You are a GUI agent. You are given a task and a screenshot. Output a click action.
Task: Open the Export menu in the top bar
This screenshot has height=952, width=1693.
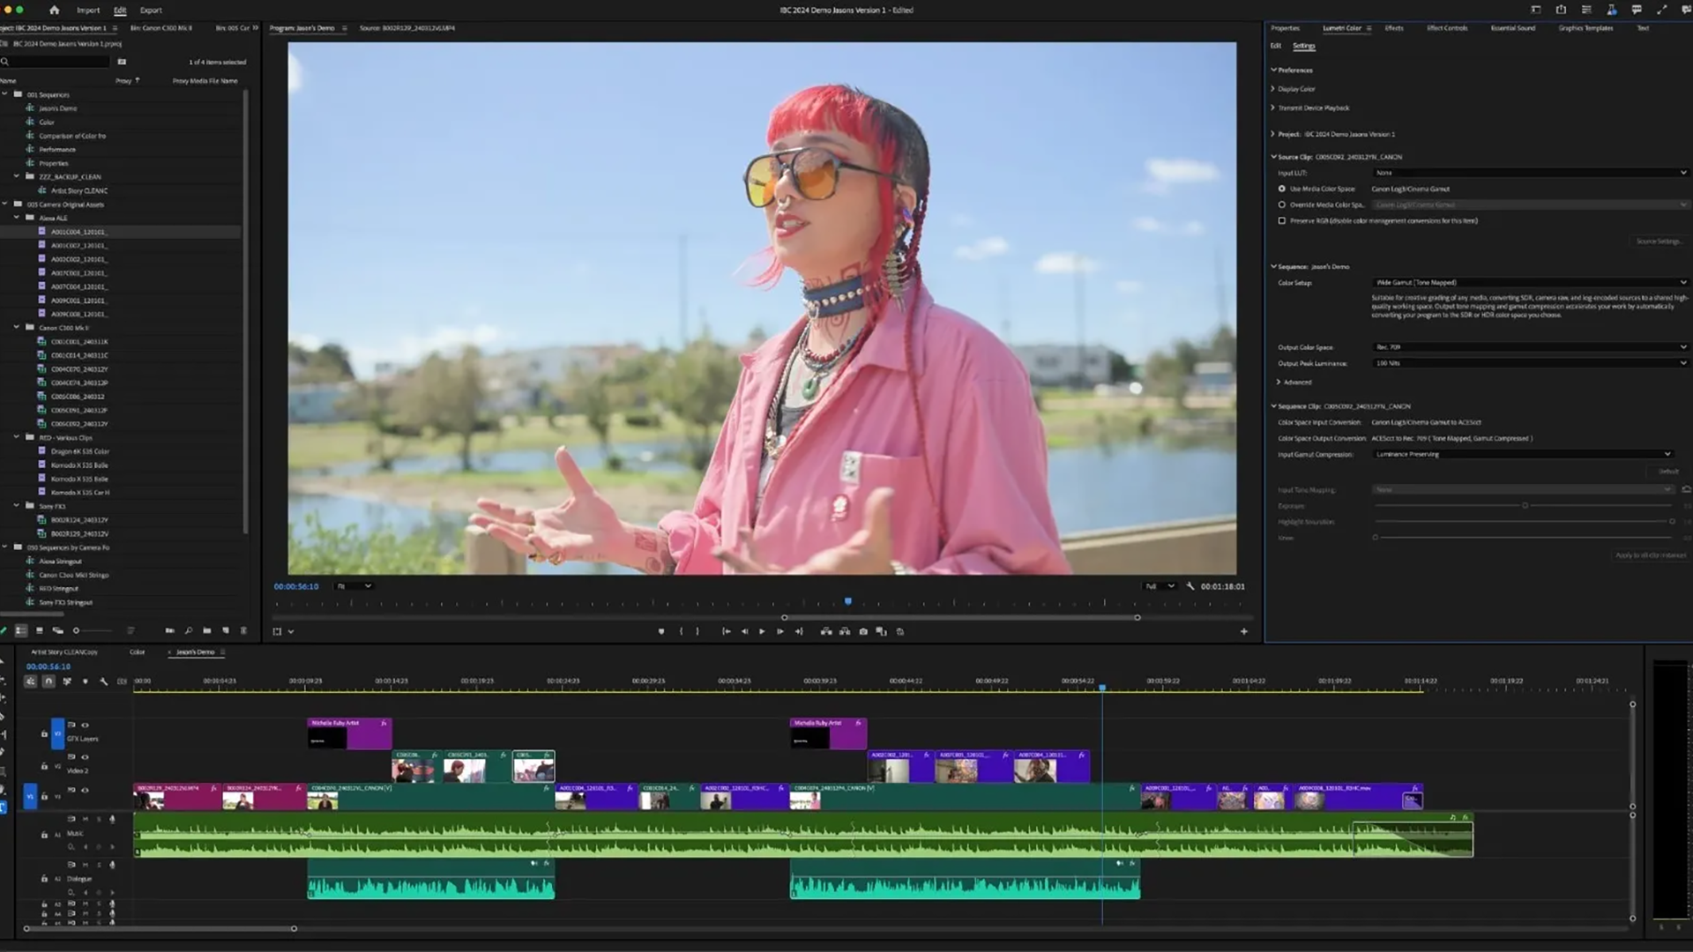pos(151,10)
